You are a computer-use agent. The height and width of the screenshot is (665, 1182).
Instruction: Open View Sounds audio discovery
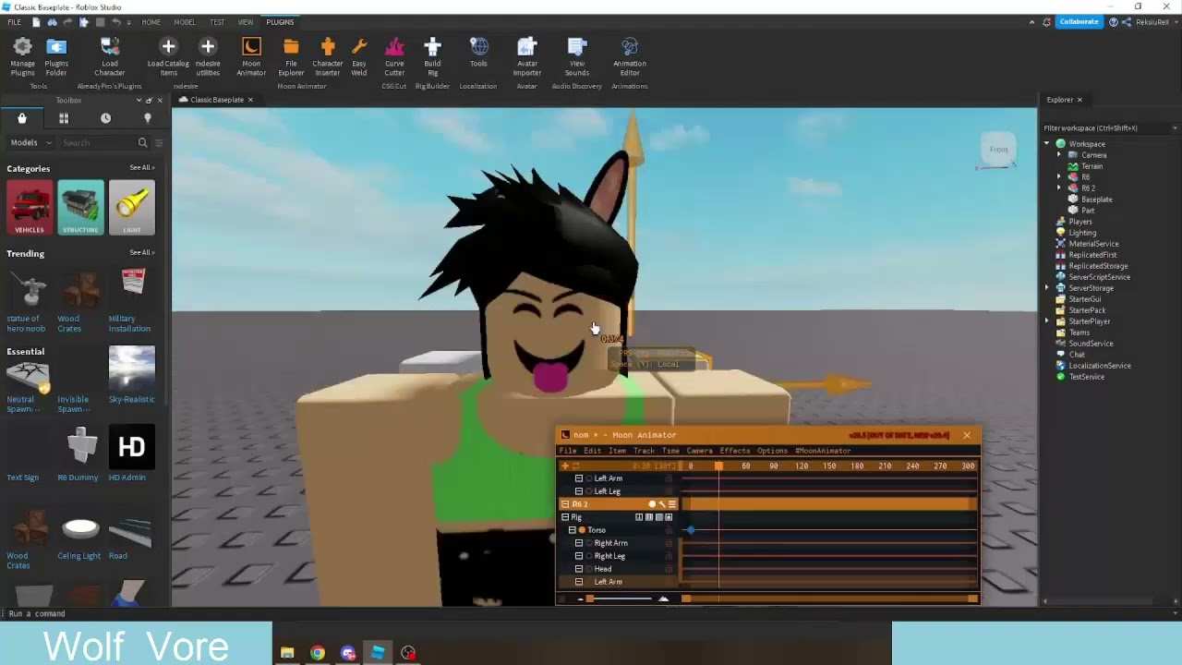(577, 56)
